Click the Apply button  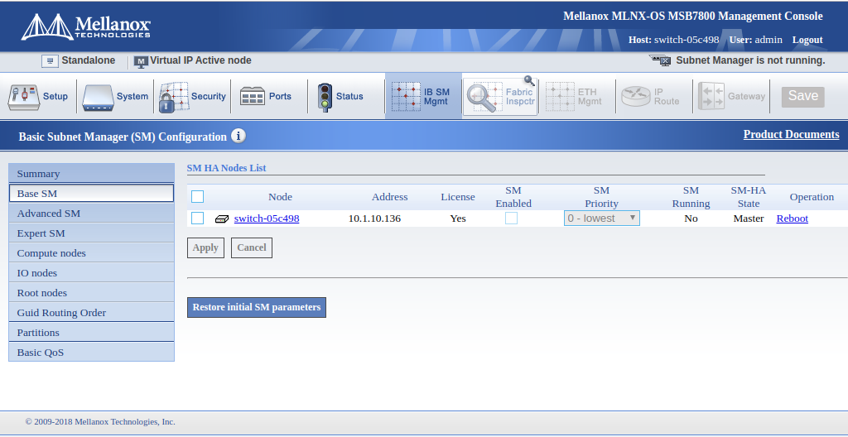205,247
